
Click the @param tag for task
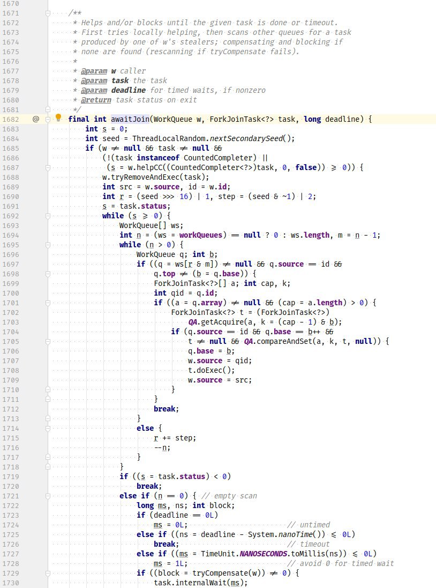pyautogui.click(x=94, y=80)
